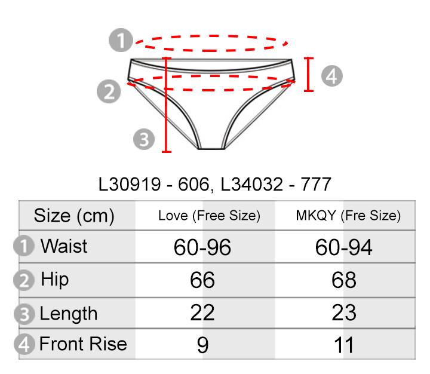Click the gray number 3 badge near the length line
The height and width of the screenshot is (374, 430).
pyautogui.click(x=144, y=139)
